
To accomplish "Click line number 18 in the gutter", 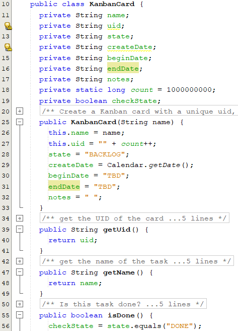I will (x=6, y=90).
